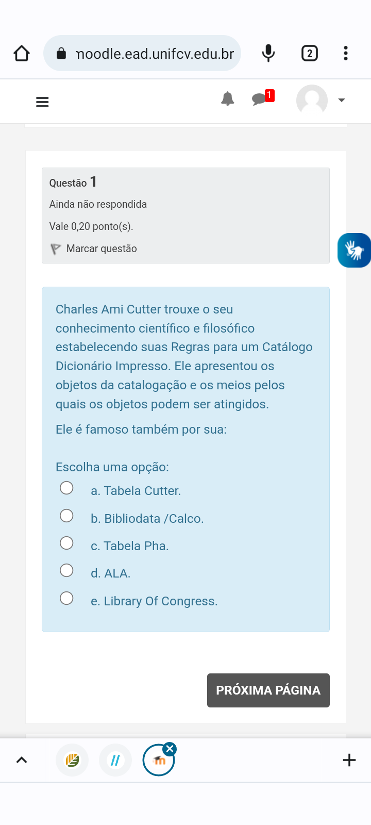This screenshot has height=825, width=371.
Task: Open the notifications bell
Action: [x=227, y=98]
